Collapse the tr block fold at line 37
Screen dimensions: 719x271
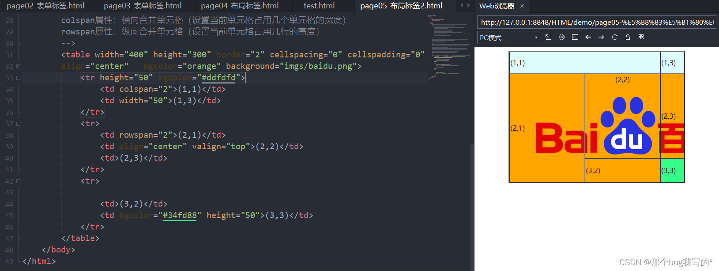click(x=19, y=124)
